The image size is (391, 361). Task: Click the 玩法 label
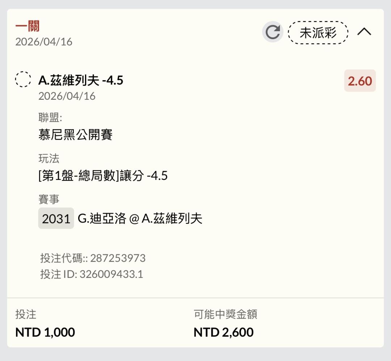pyautogui.click(x=49, y=159)
